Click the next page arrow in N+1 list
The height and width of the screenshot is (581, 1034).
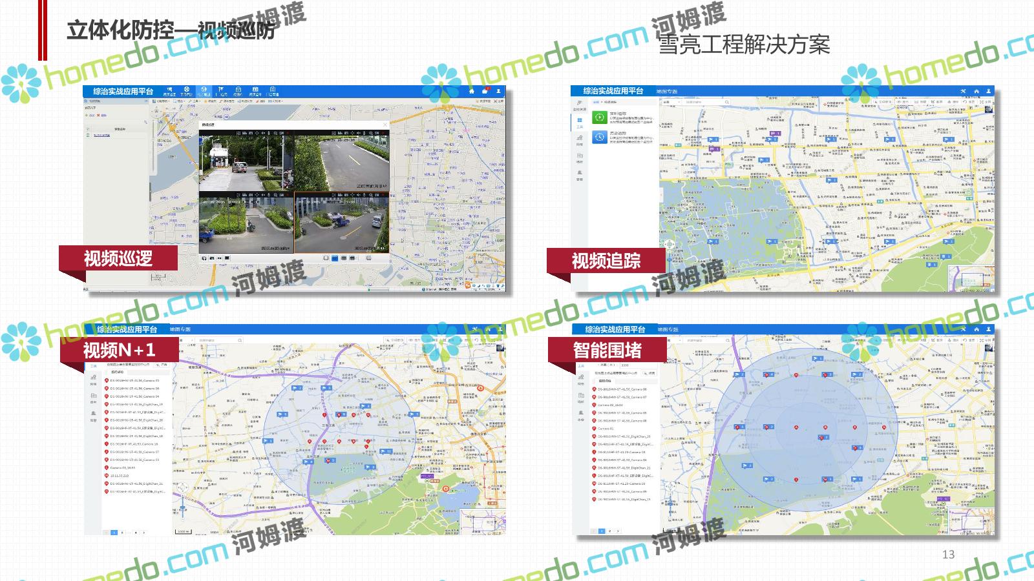(143, 533)
